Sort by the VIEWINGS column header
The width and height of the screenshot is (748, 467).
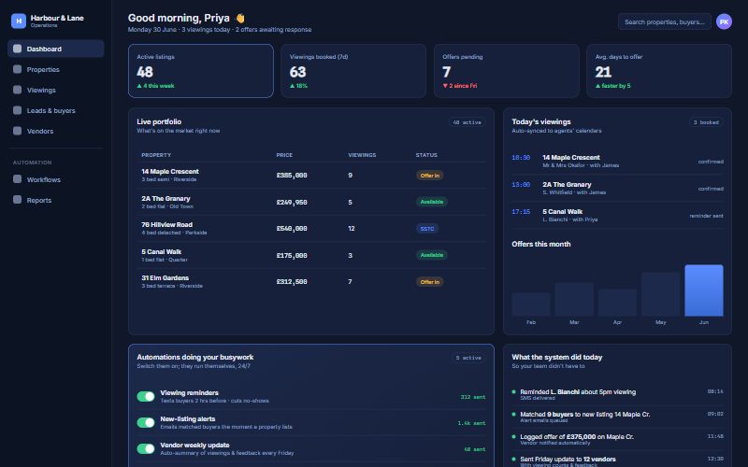(x=362, y=155)
